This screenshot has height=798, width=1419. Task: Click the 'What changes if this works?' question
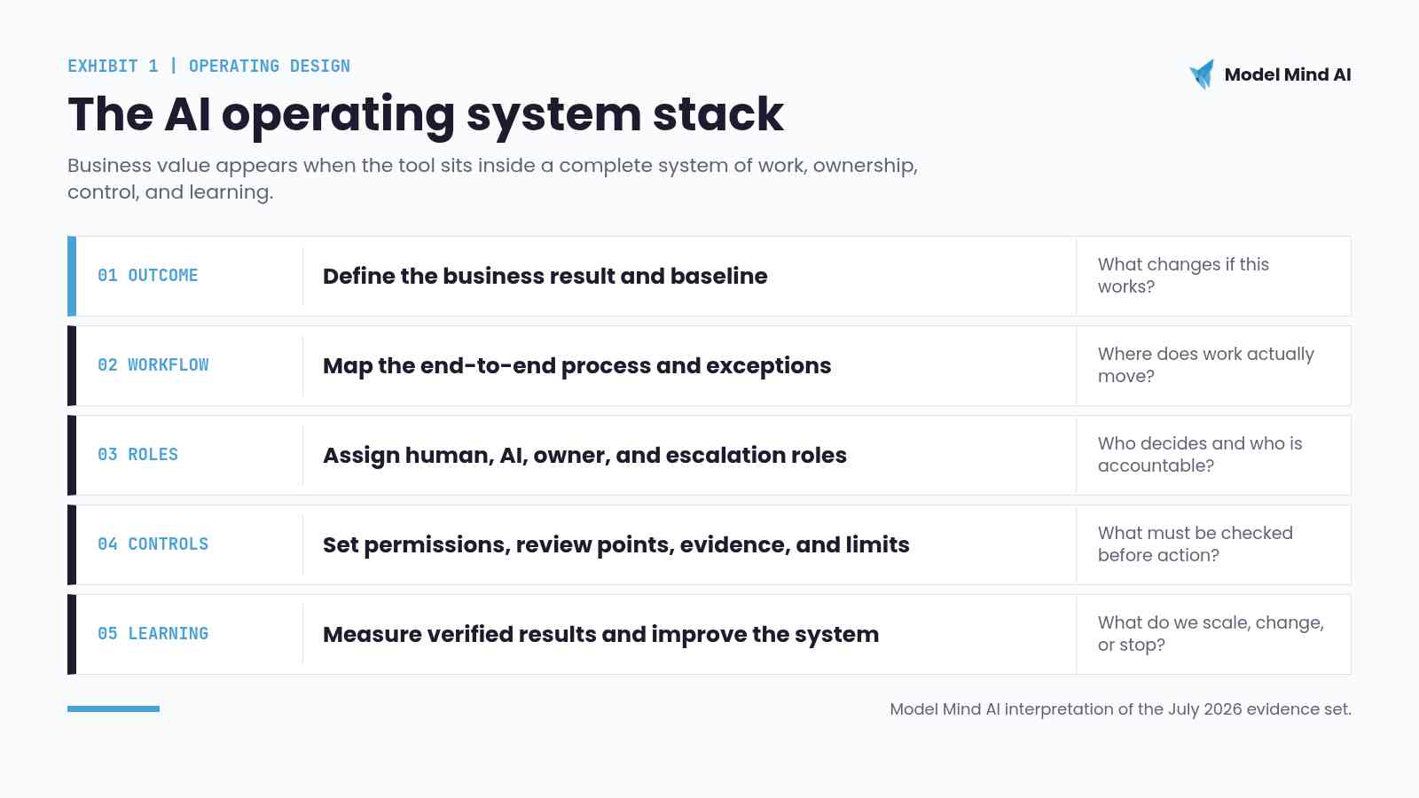pos(1183,276)
